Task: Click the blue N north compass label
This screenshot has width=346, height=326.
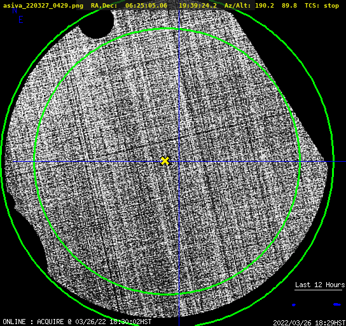Action: point(15,10)
